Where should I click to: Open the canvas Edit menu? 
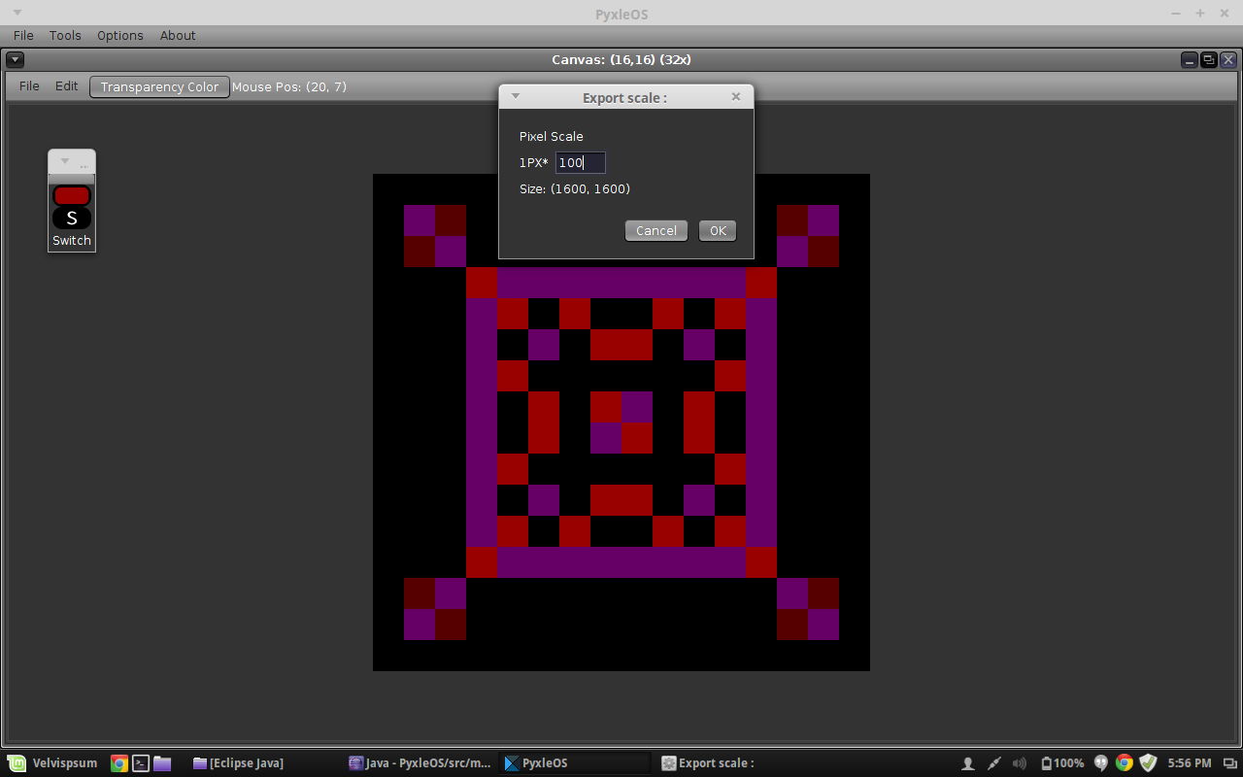66,86
